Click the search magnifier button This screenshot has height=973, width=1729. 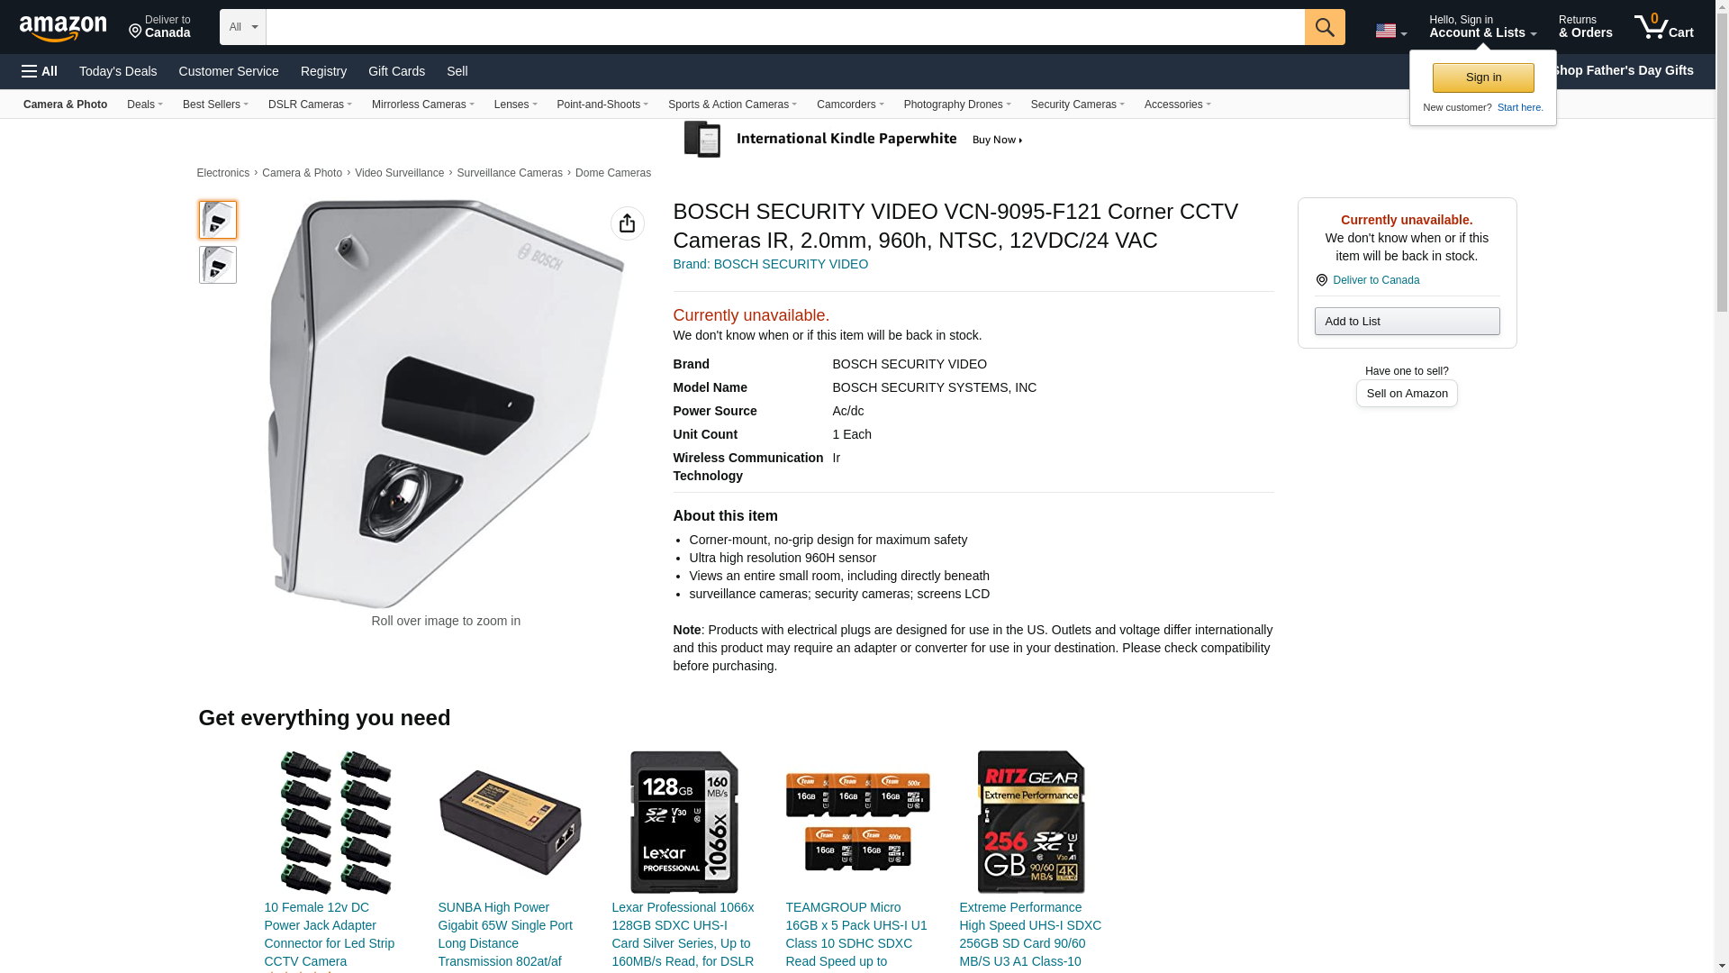[x=1324, y=27]
